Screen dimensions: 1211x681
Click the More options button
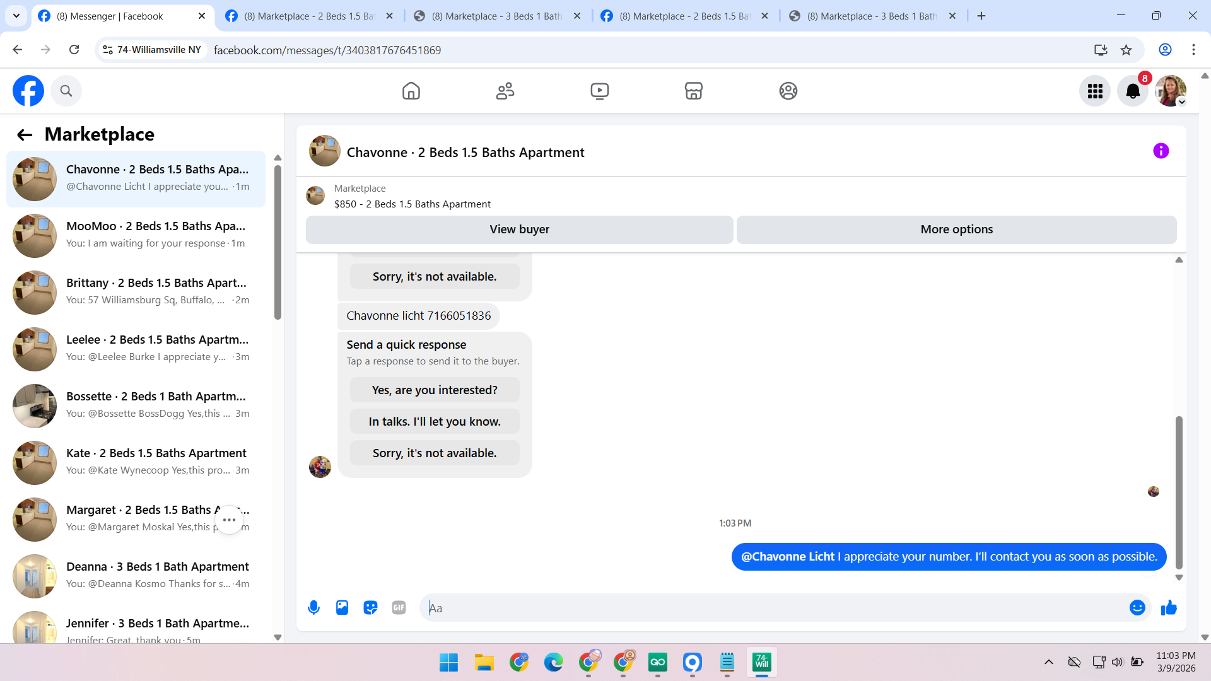(956, 230)
